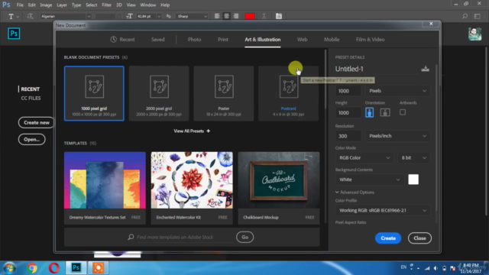The image size is (489, 275).
Task: Open the Pixels/Inch resolution dropdown
Action: tap(397, 136)
